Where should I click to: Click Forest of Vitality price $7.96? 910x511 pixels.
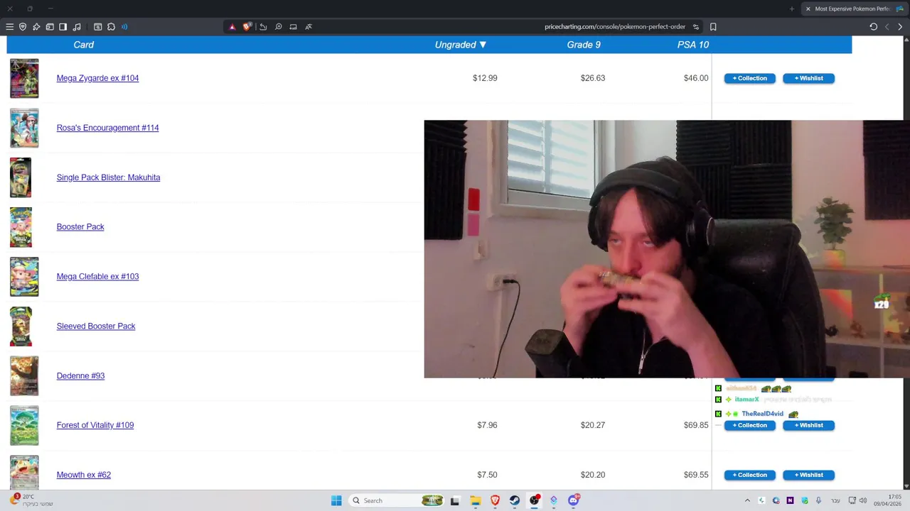click(487, 425)
